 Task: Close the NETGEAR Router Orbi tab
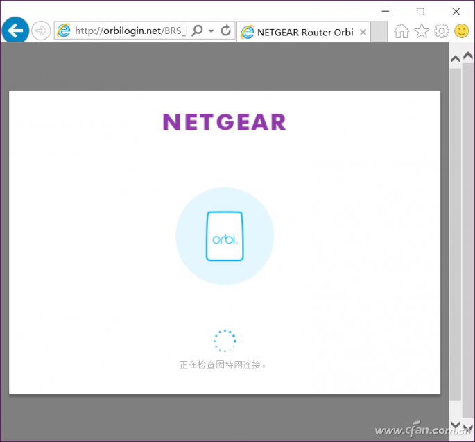click(363, 32)
